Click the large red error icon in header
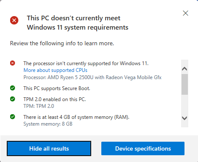198x162 pixels. (14, 20)
